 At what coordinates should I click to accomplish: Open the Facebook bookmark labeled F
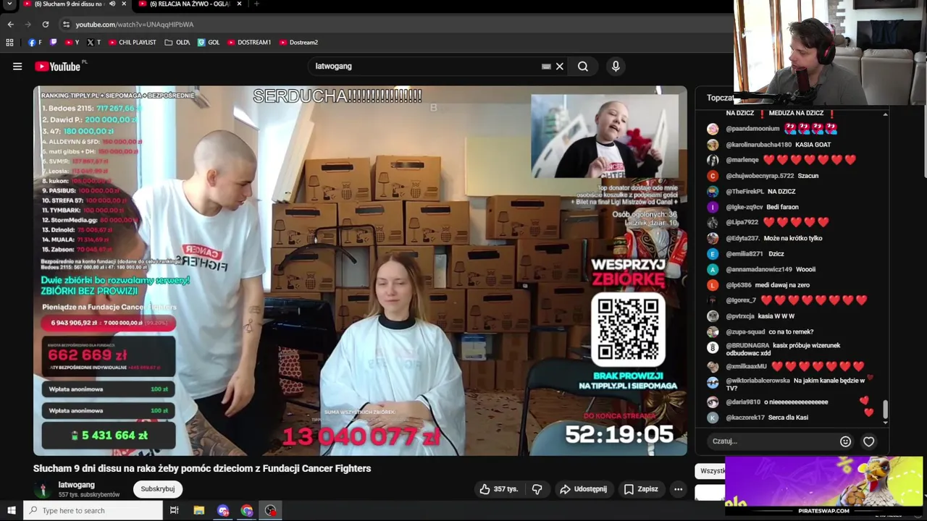point(35,43)
